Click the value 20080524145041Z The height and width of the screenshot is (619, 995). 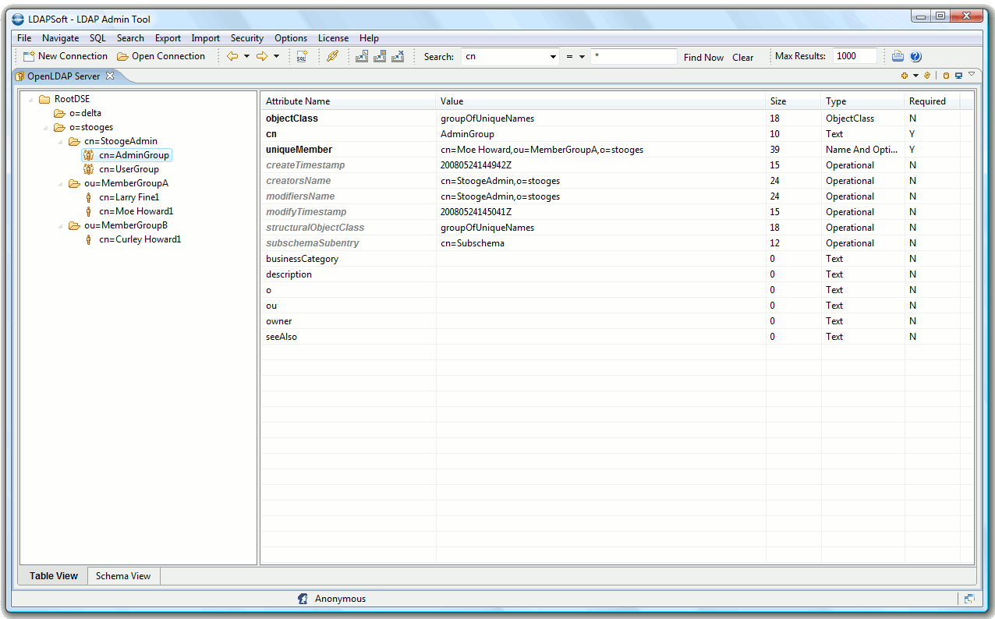pos(476,212)
